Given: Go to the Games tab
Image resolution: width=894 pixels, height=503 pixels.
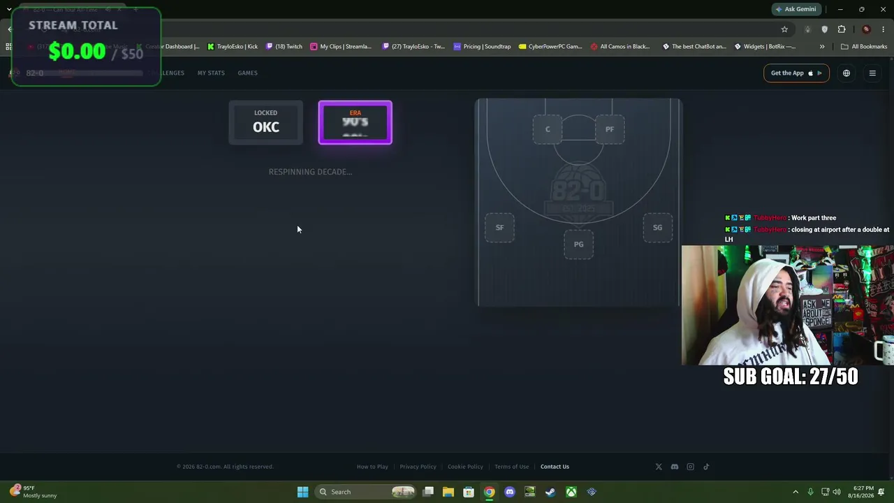Looking at the screenshot, I should (247, 73).
